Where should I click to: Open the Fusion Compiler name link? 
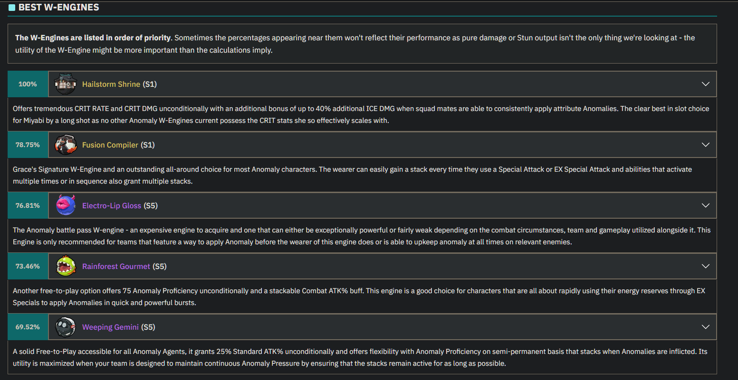[x=110, y=145]
